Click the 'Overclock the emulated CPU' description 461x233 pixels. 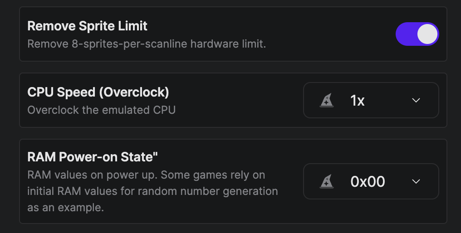coord(101,110)
